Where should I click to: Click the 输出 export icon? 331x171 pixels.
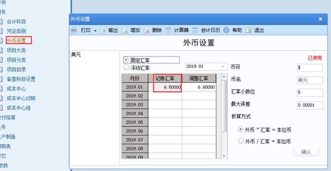coord(103,30)
